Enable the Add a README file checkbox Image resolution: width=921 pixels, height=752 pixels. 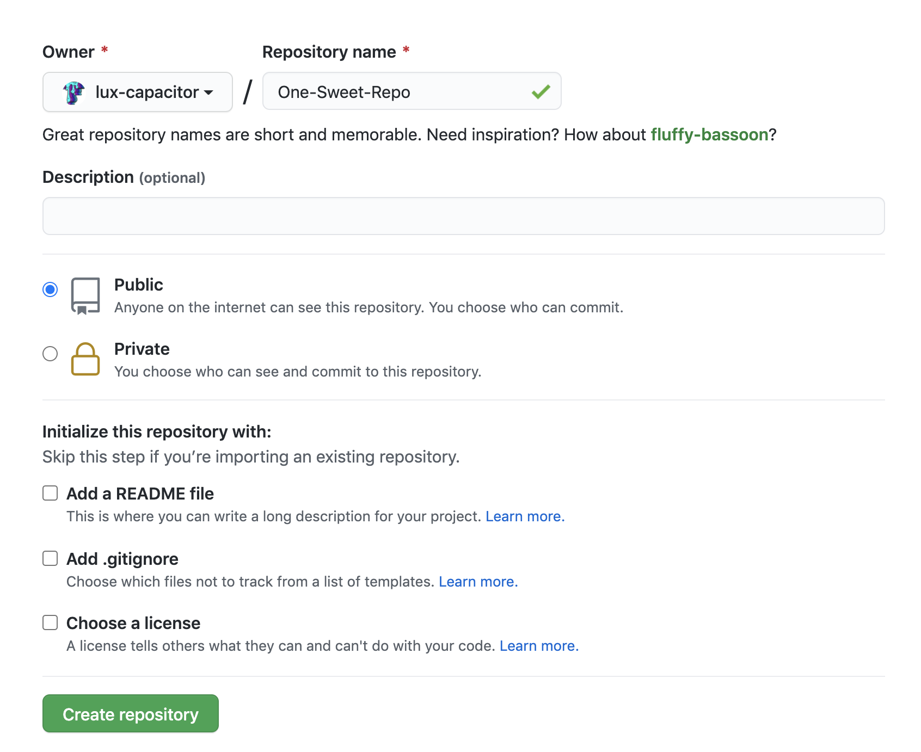pos(50,493)
